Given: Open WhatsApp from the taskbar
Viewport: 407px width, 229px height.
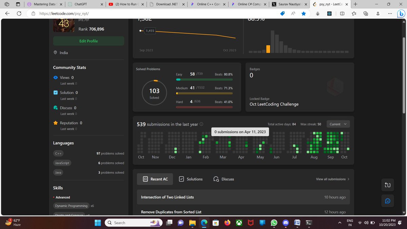Looking at the screenshot, I should (274, 223).
